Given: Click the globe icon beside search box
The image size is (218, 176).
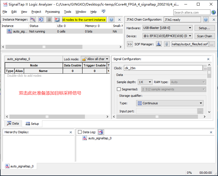Looking at the screenshot, I should (214, 12).
